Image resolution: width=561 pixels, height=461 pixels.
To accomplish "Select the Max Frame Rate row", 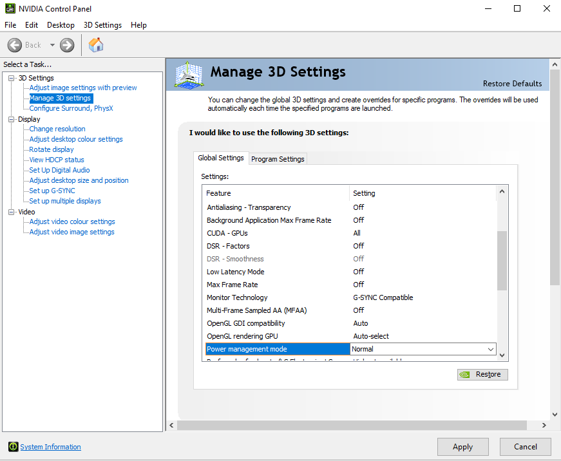I will coord(351,285).
